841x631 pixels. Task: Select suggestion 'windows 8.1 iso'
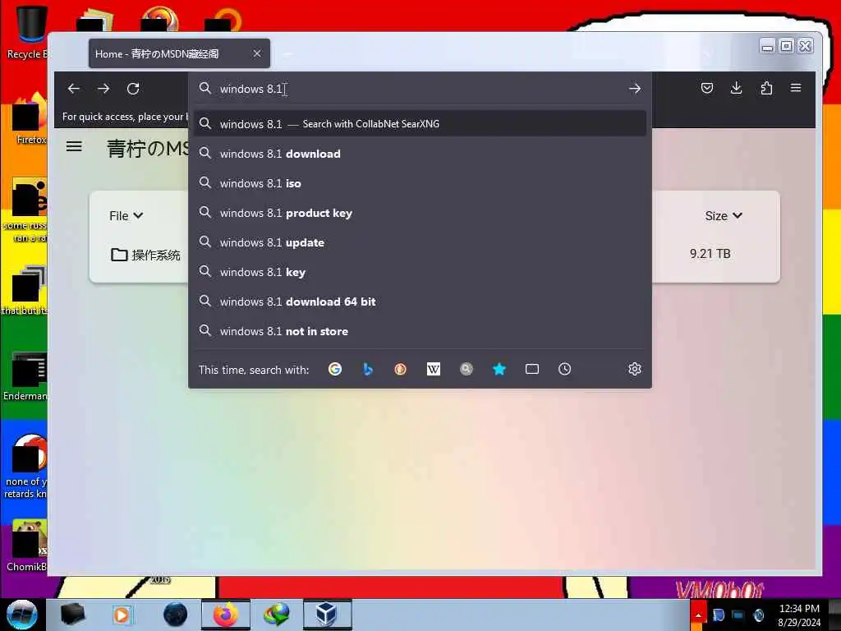tap(420, 183)
